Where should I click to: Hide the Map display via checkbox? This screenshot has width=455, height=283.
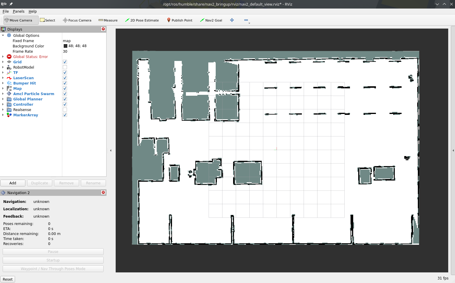[x=65, y=88]
